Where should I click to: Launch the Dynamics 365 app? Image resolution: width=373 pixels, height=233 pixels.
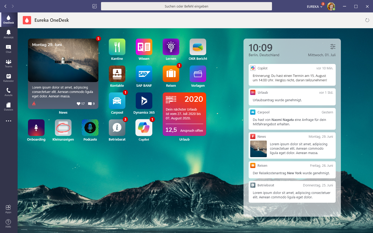[x=144, y=101]
